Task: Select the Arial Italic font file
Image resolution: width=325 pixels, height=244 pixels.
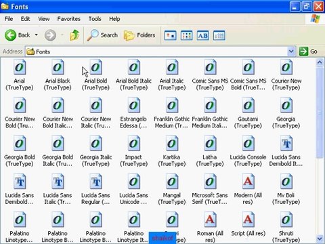Action: tap(172, 67)
